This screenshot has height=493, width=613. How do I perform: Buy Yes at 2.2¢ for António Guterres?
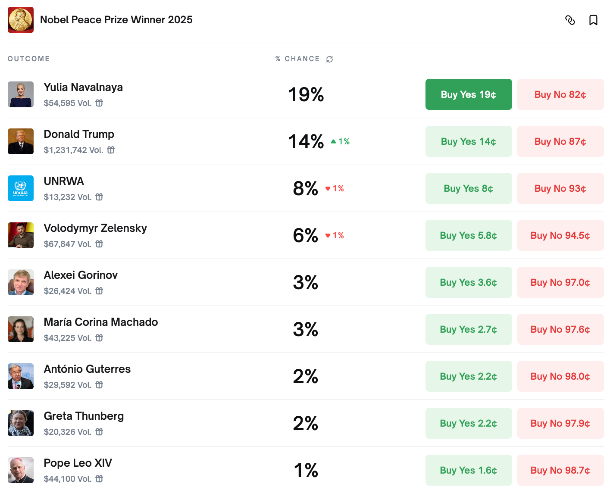[x=469, y=376]
